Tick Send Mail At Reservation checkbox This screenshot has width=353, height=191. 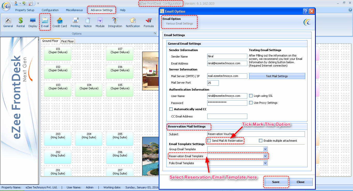pos(209,141)
